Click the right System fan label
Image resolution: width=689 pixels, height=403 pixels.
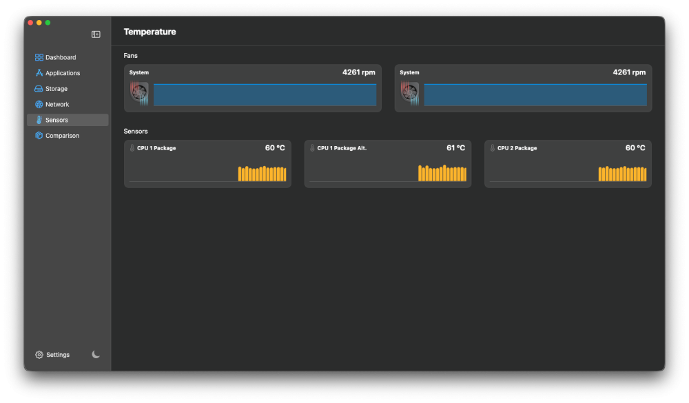coord(409,72)
